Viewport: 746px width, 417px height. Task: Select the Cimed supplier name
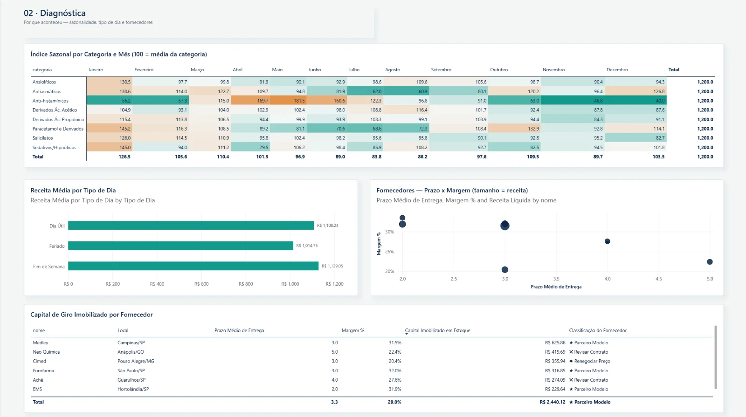point(39,362)
